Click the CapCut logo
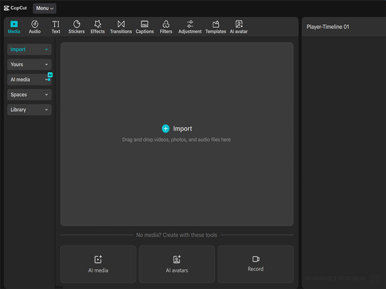Image resolution: width=386 pixels, height=289 pixels. click(15, 8)
